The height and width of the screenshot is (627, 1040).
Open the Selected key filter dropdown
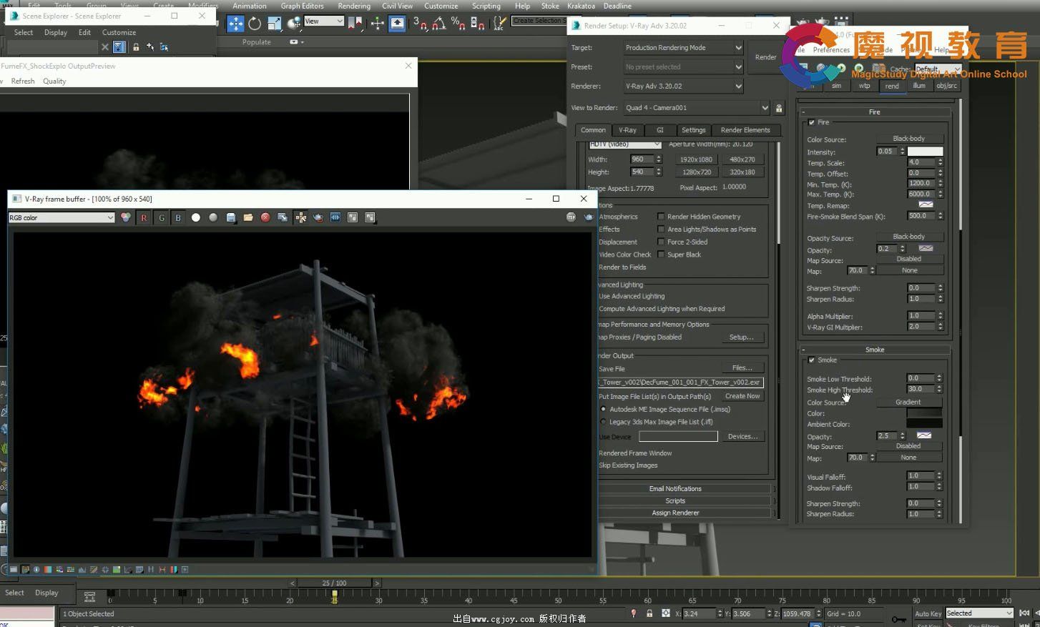click(x=979, y=613)
